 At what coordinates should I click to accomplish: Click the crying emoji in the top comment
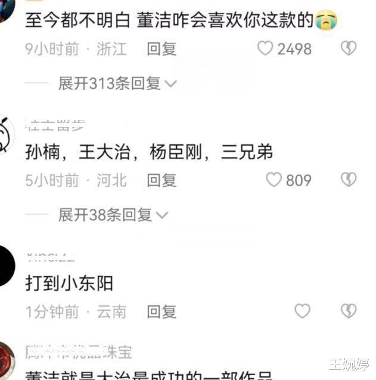pyautogui.click(x=327, y=20)
